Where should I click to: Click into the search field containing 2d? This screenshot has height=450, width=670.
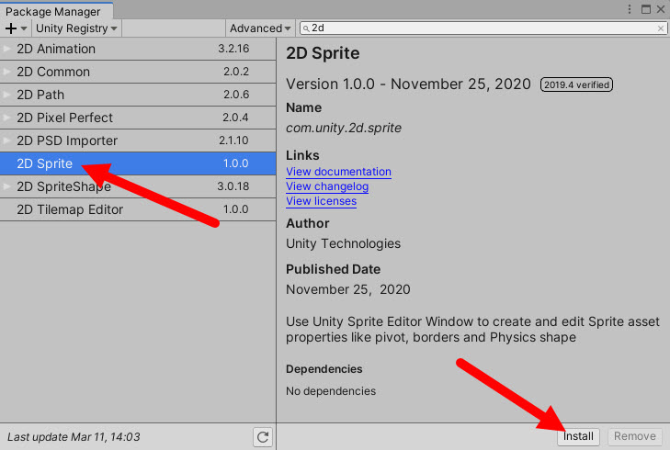483,28
